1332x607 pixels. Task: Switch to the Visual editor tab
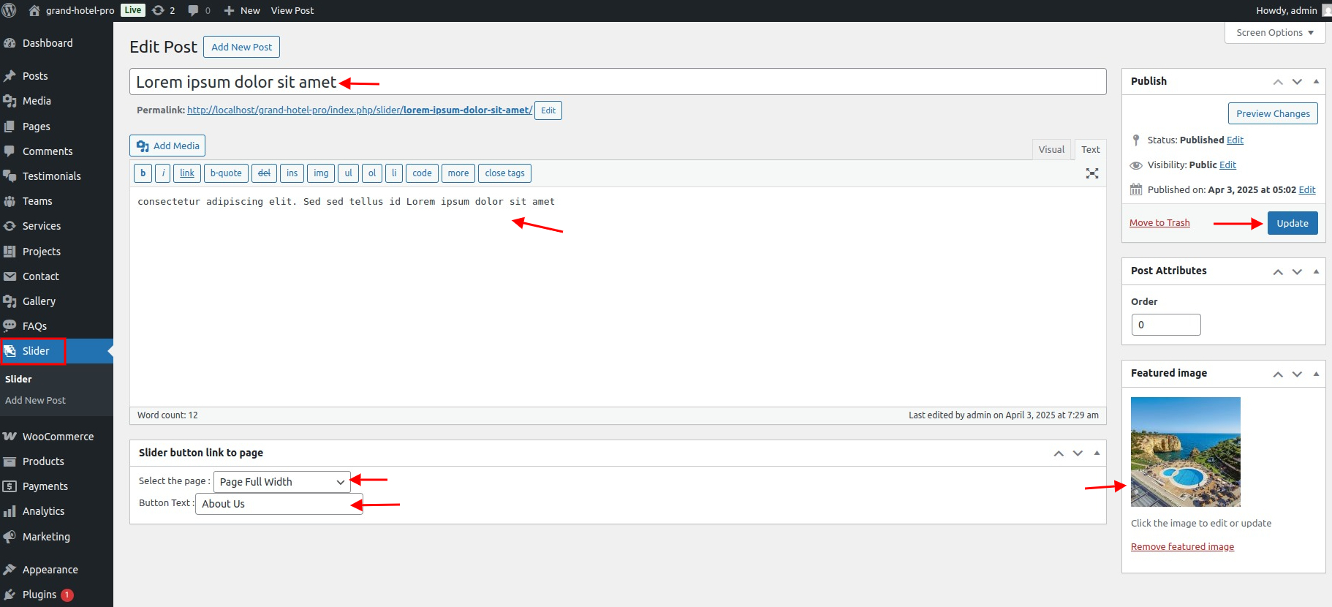tap(1051, 149)
